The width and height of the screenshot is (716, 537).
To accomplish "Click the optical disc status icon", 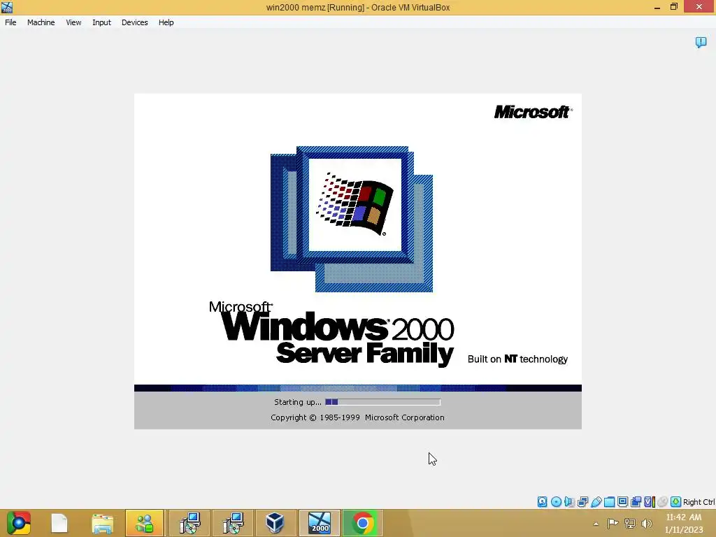I will (556, 502).
